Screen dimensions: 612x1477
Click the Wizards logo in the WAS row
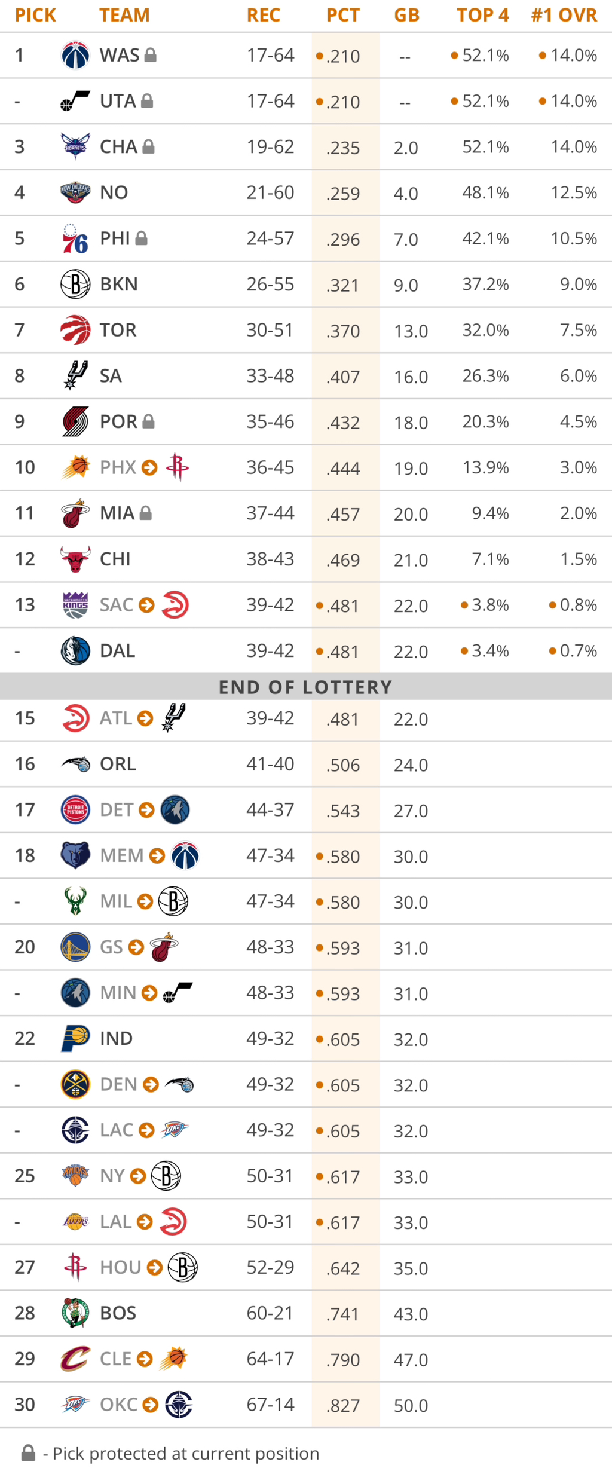(75, 55)
